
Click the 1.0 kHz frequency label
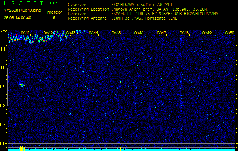(3, 68)
